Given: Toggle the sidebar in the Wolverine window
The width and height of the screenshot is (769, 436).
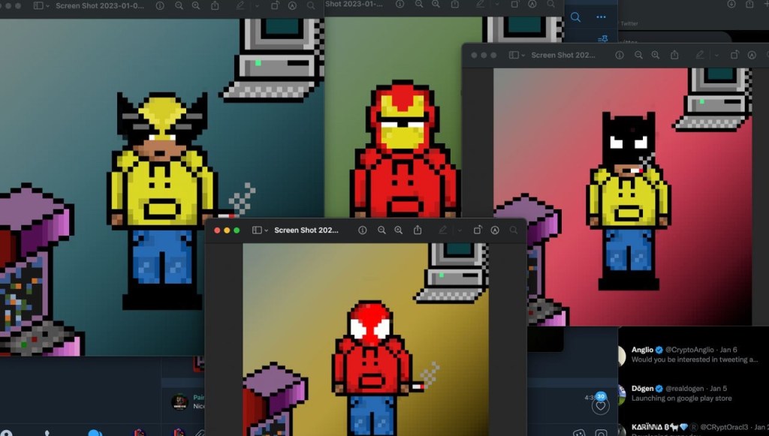Looking at the screenshot, I should pos(40,6).
